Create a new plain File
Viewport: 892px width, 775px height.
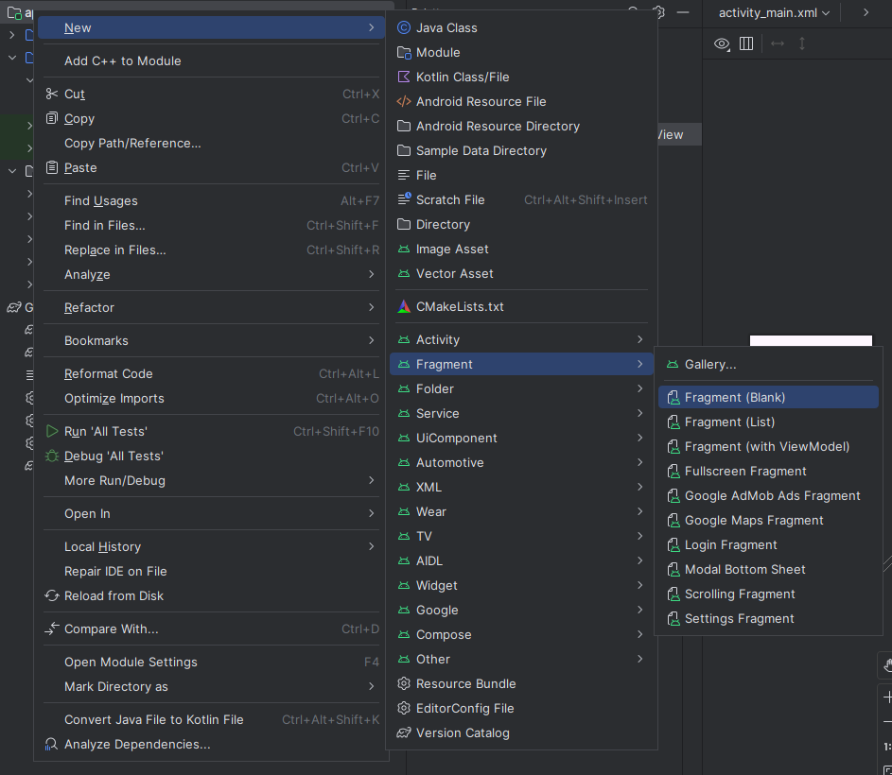(520, 175)
